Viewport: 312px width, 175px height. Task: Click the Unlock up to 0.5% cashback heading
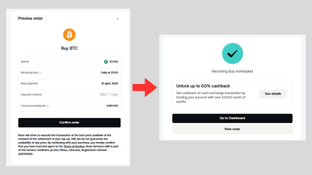[203, 86]
